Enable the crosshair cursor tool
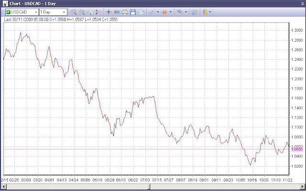Viewport: 306px width, 191px height. (109, 12)
